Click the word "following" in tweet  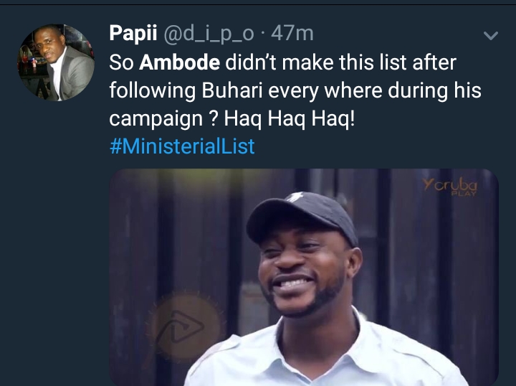tap(148, 91)
